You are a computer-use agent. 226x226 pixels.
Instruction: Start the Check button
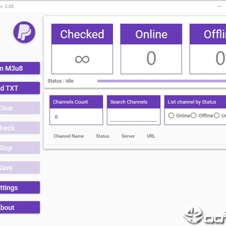click(x=19, y=128)
